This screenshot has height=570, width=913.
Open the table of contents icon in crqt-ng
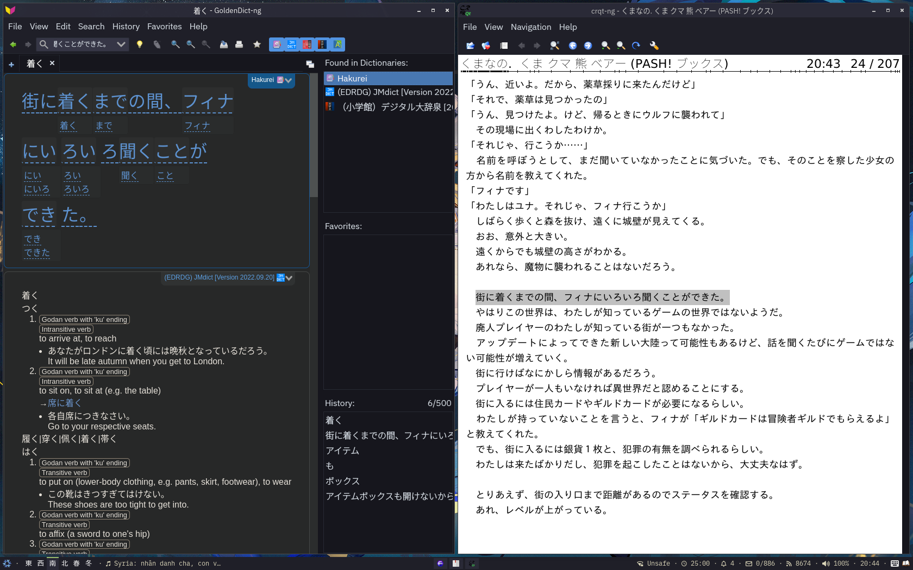(x=504, y=46)
